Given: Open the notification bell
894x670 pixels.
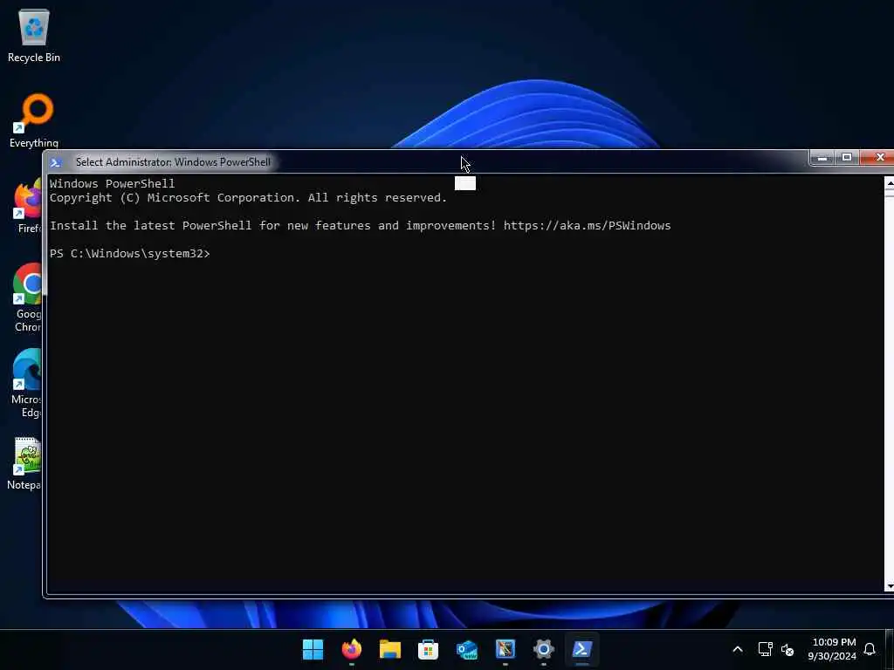Looking at the screenshot, I should [x=870, y=649].
